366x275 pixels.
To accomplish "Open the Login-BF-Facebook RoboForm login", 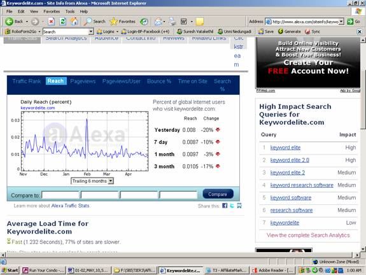I will (x=146, y=31).
